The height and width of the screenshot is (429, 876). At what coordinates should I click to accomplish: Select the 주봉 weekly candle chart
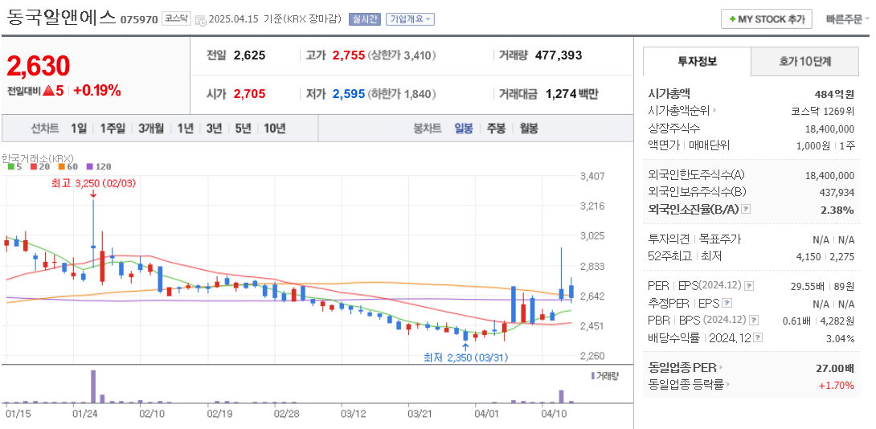pos(496,129)
